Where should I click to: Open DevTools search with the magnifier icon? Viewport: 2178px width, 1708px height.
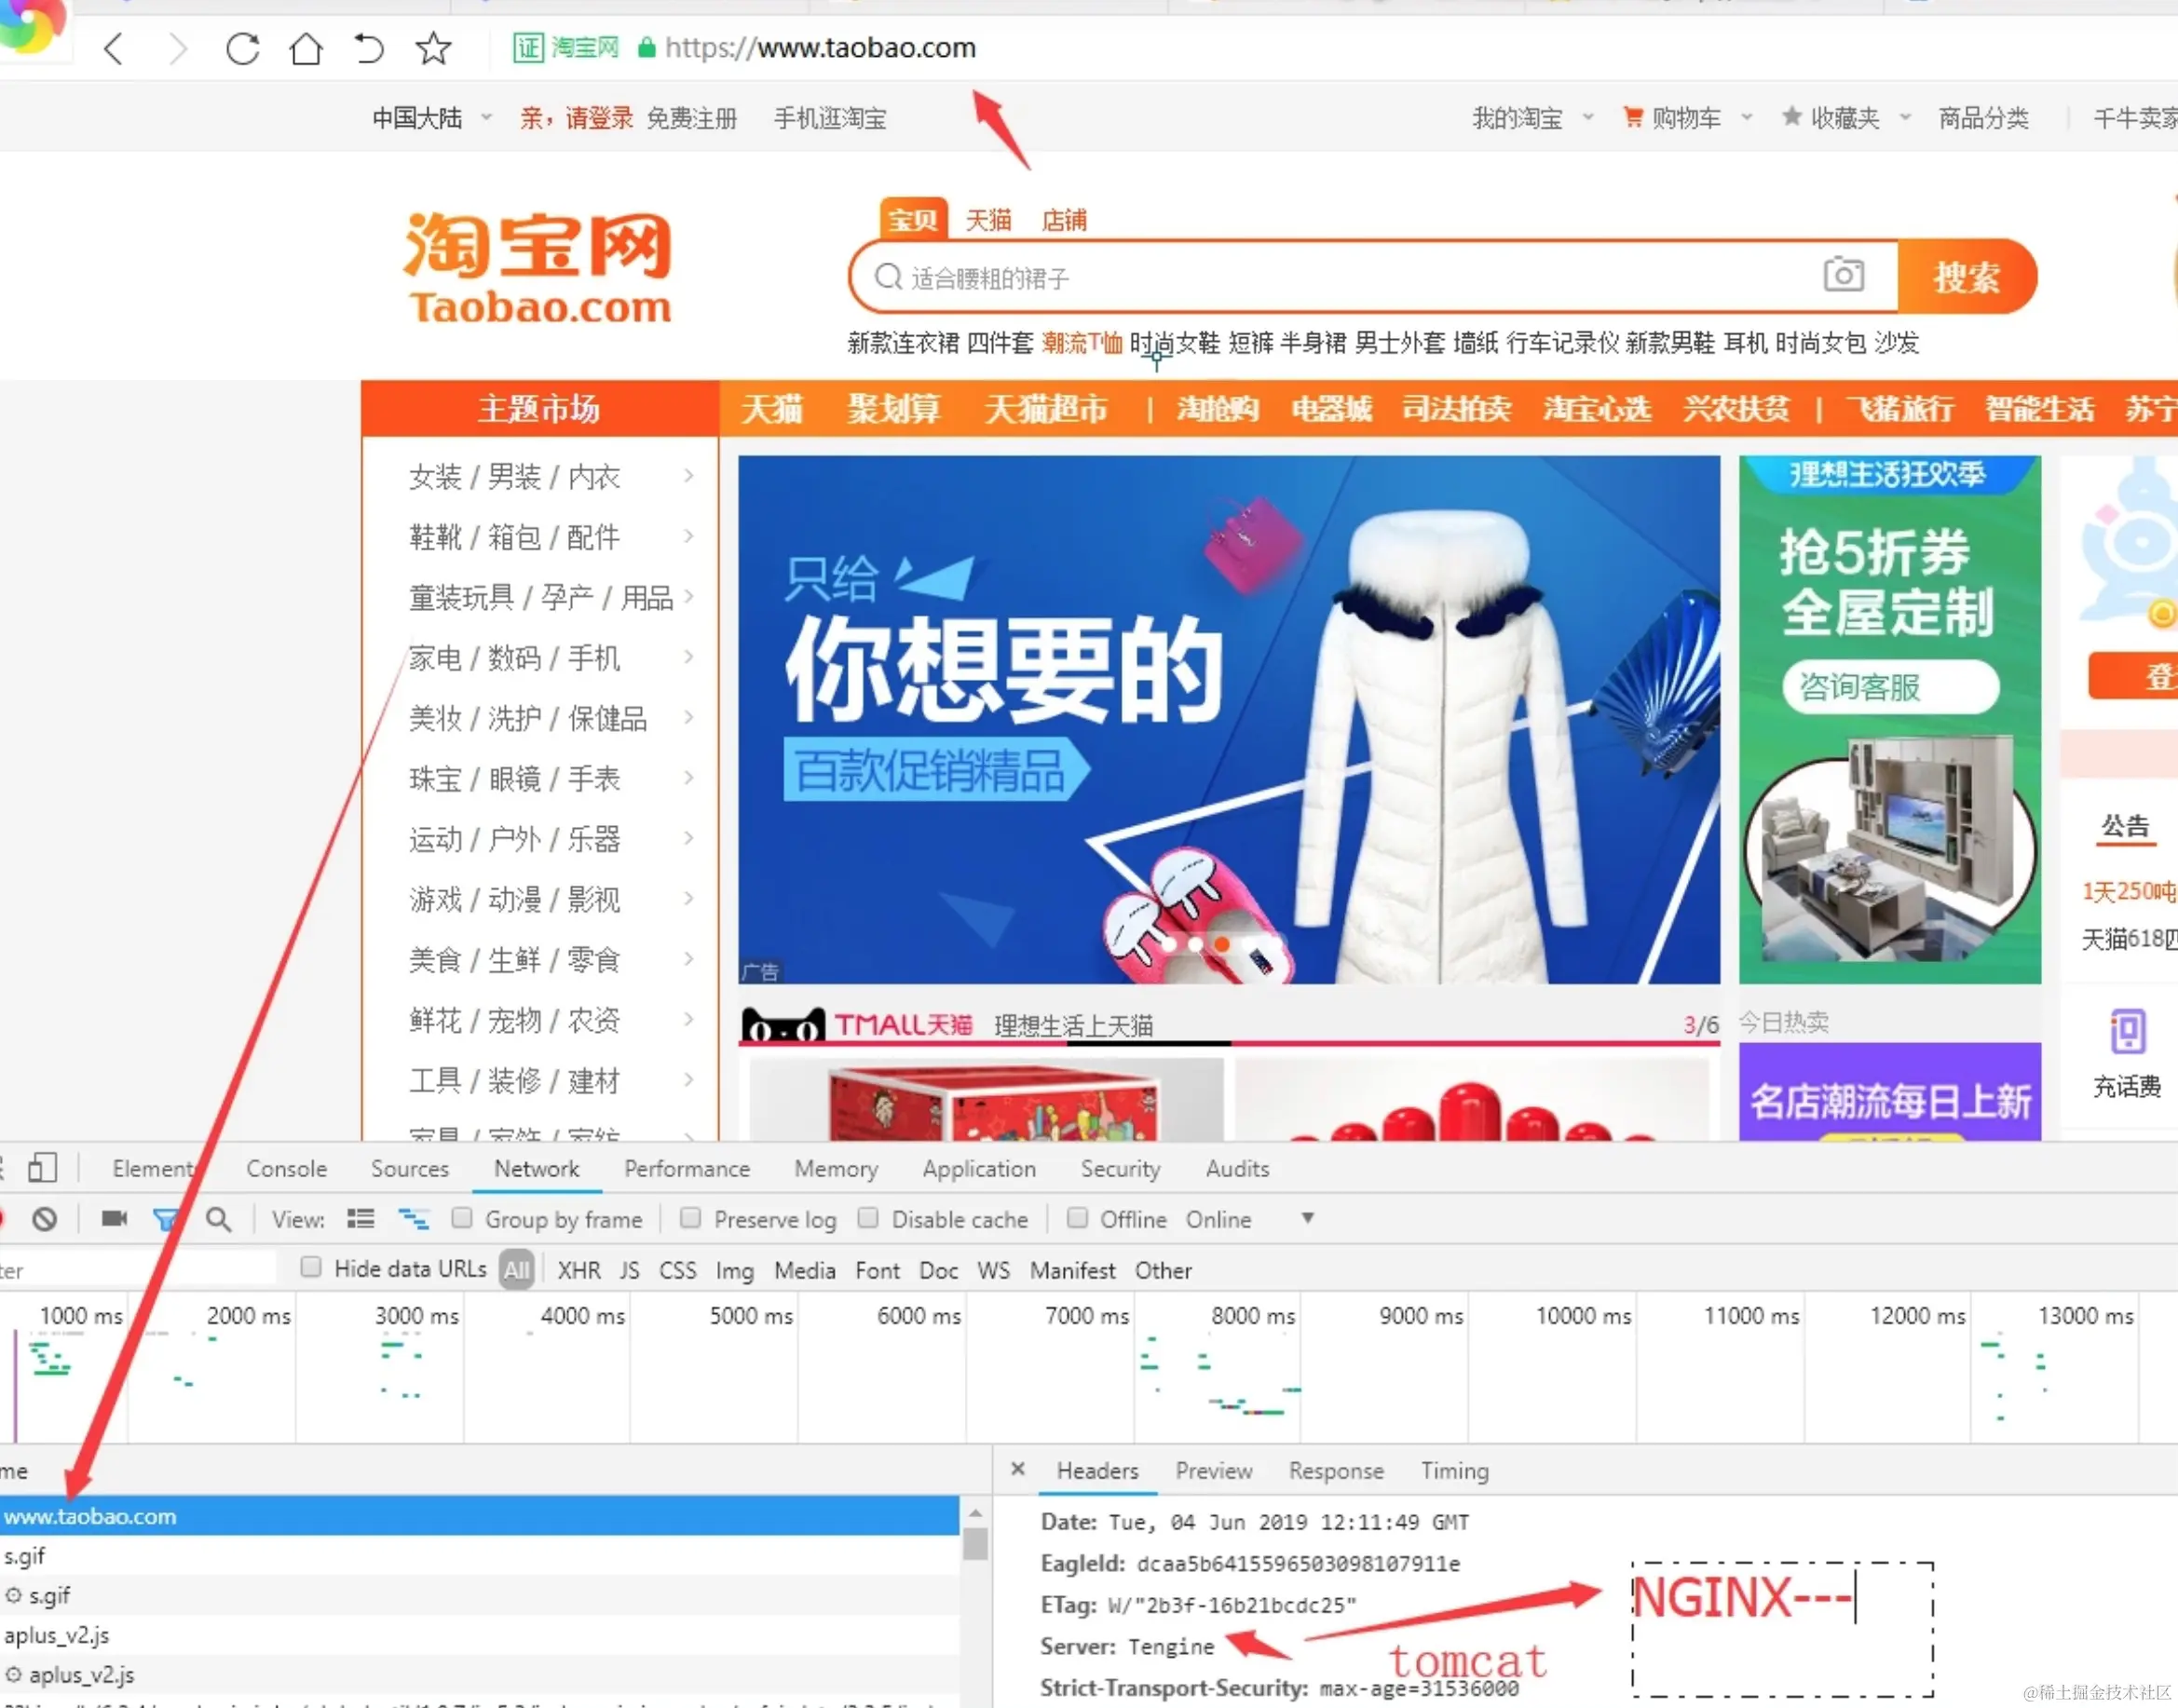point(219,1219)
